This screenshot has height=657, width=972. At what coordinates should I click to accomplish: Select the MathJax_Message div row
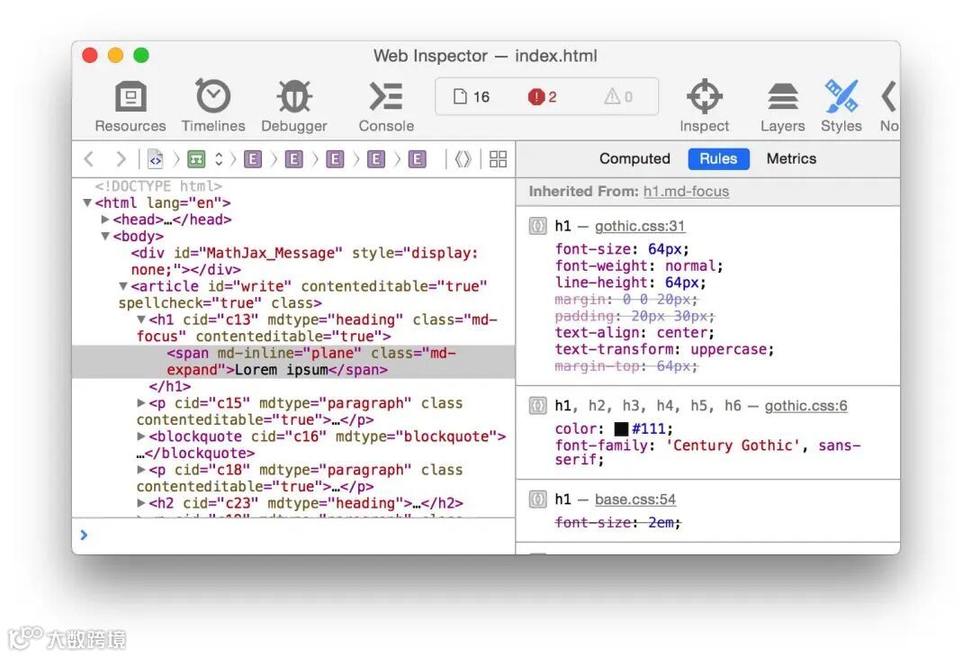click(293, 262)
